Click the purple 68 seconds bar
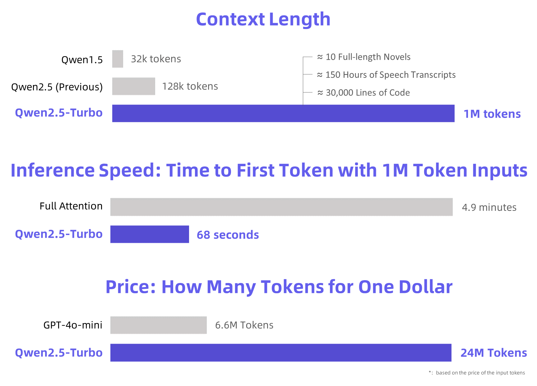 tap(150, 234)
